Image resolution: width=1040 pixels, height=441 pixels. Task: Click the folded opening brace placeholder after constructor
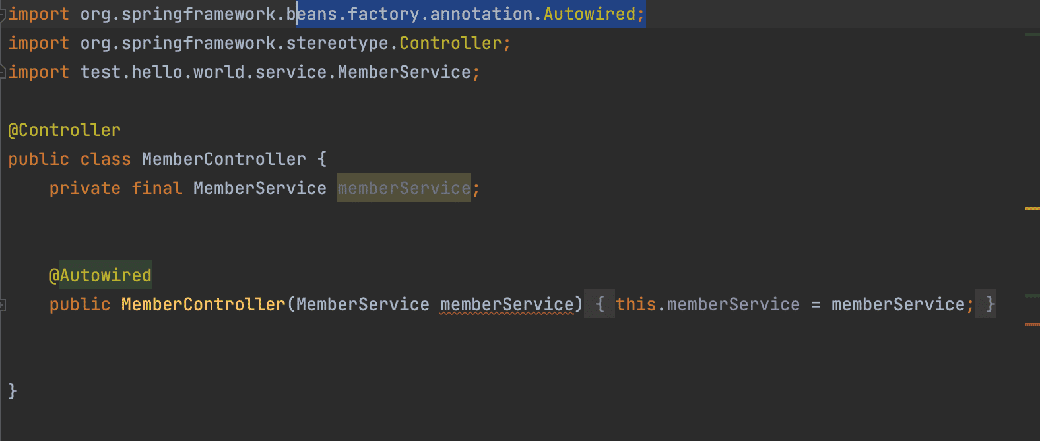click(x=599, y=304)
